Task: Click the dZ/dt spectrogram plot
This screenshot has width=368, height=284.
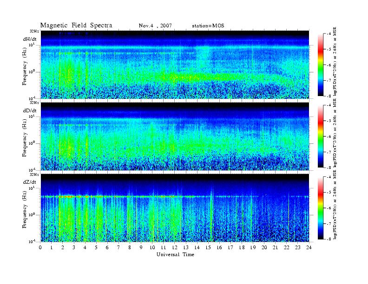Action: tap(175, 208)
